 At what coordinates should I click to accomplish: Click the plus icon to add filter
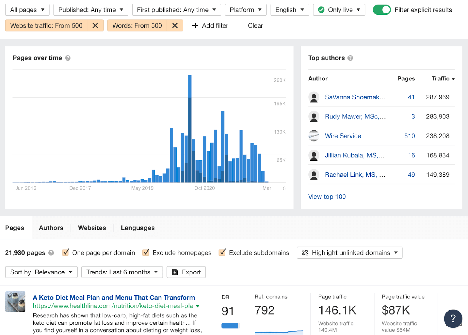click(x=195, y=25)
